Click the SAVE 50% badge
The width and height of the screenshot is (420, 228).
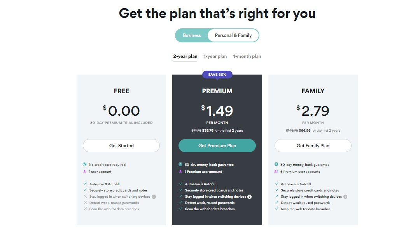(x=217, y=75)
